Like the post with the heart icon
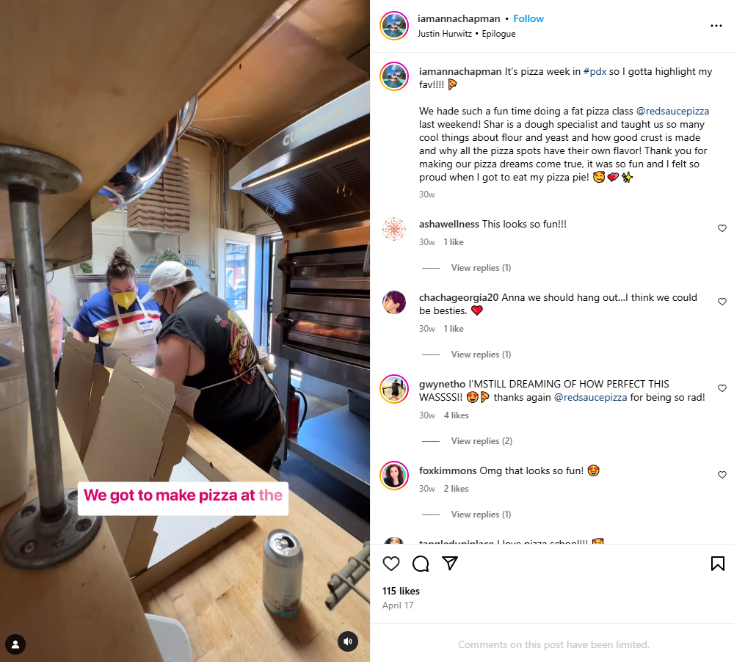The image size is (734, 662). pyautogui.click(x=391, y=563)
